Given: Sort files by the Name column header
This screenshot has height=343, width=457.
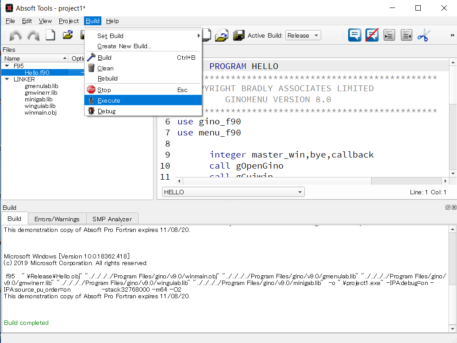Looking at the screenshot, I should (x=35, y=58).
